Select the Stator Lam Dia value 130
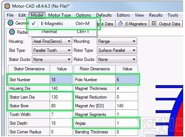Screen dimensions: 185x137 (61, 97)
